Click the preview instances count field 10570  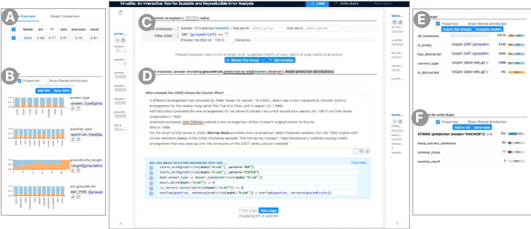(224, 40)
